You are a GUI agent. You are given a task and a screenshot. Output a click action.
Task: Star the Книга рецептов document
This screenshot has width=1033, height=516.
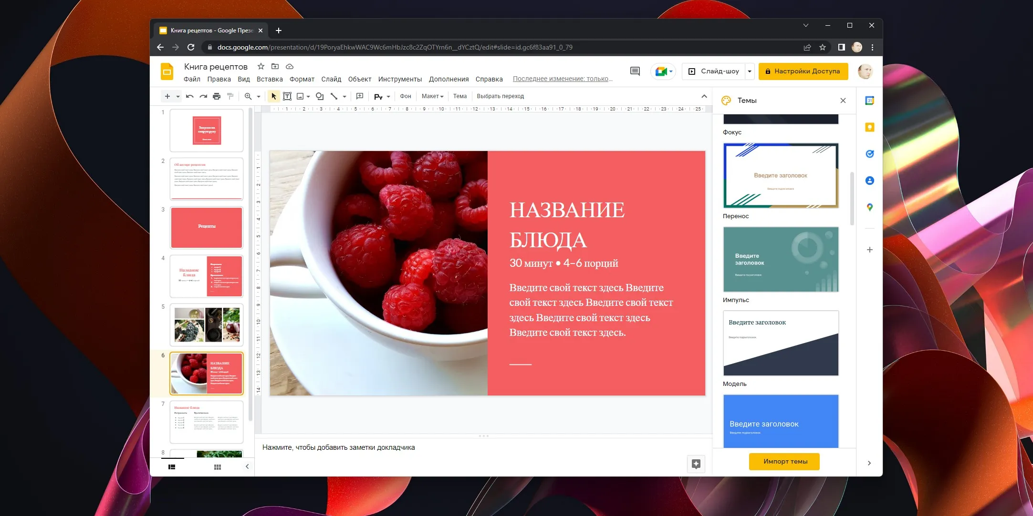coord(261,67)
